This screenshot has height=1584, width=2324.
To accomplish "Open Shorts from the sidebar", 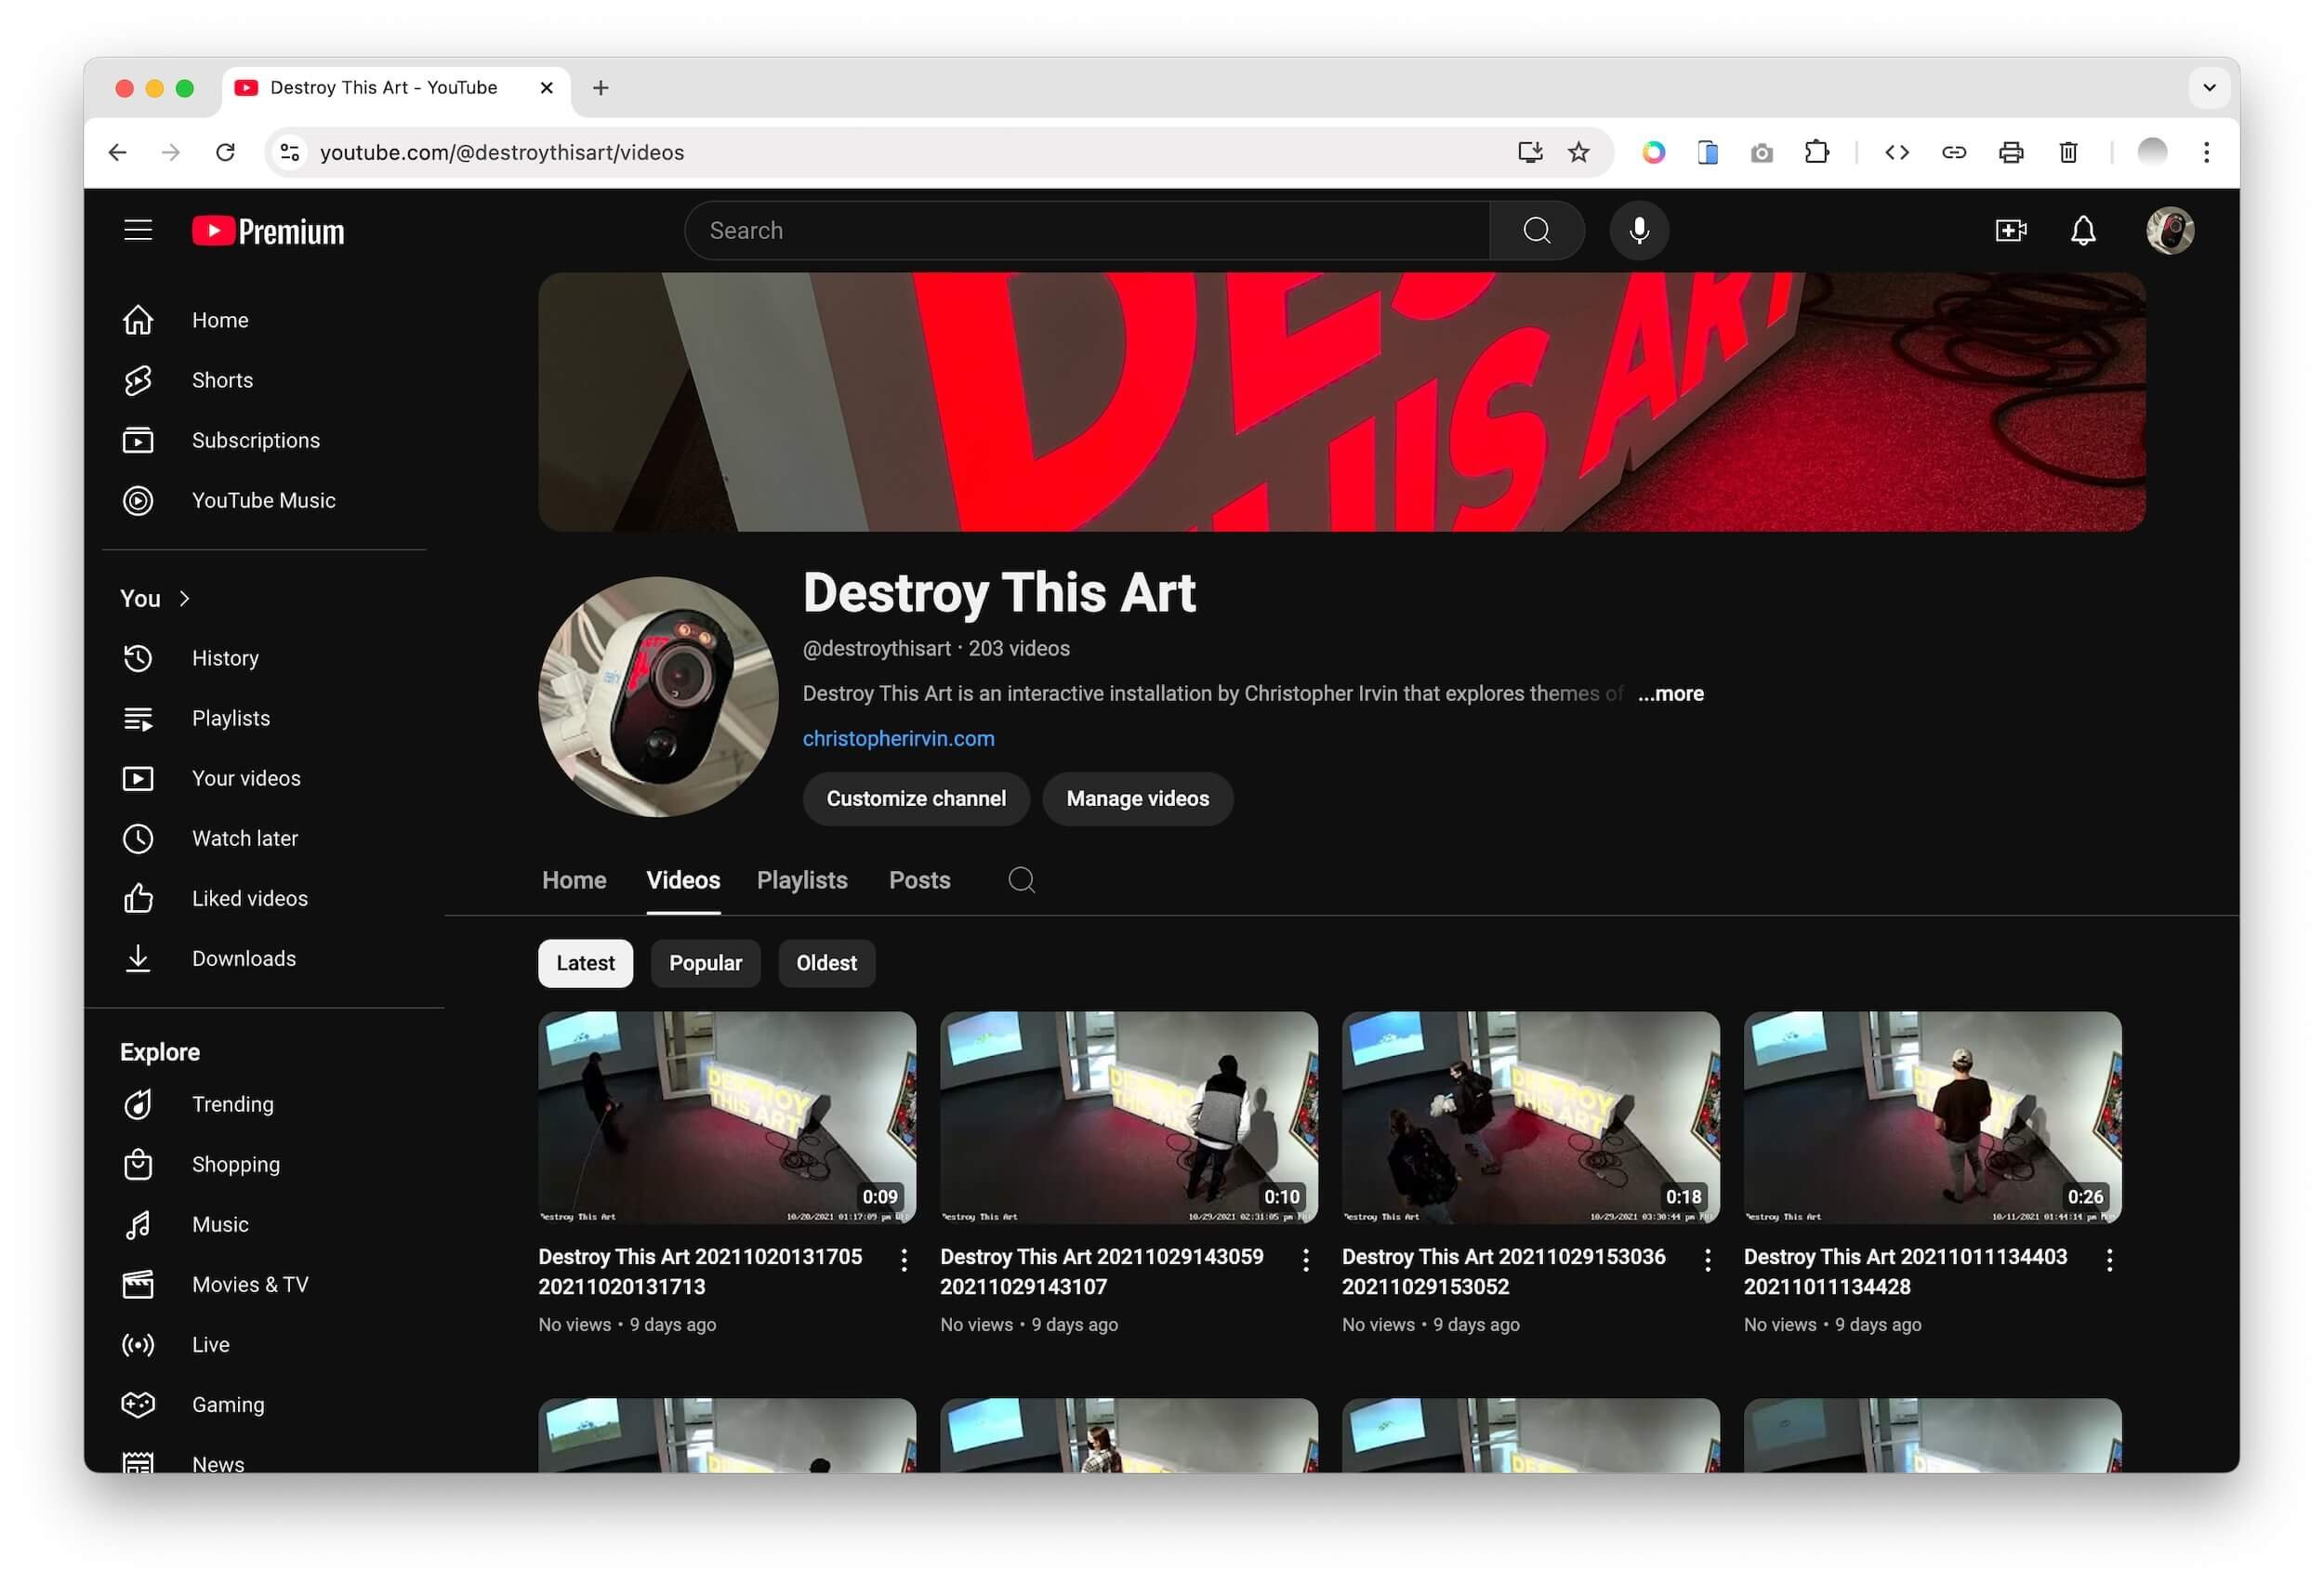I will click(x=264, y=380).
